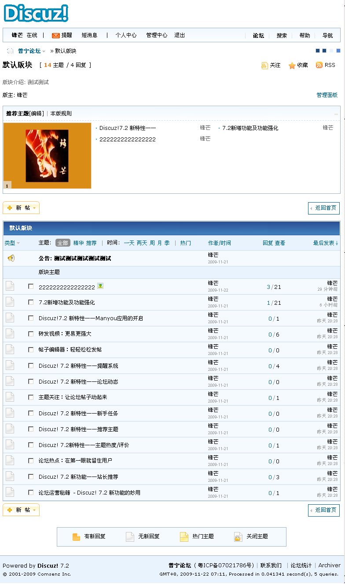This screenshot has width=345, height=584.
Task: Go to 搜索 in the top navigation
Action: click(x=282, y=36)
